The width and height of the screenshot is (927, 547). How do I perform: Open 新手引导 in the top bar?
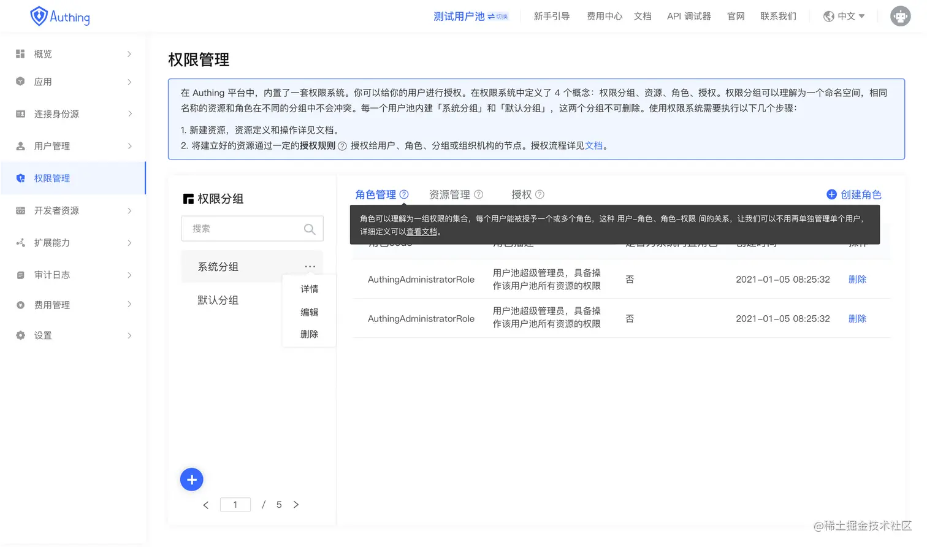pos(552,17)
